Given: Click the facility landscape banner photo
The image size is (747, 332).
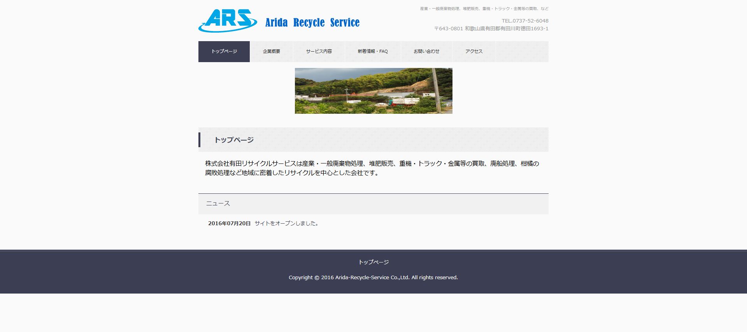Looking at the screenshot, I should (x=373, y=91).
